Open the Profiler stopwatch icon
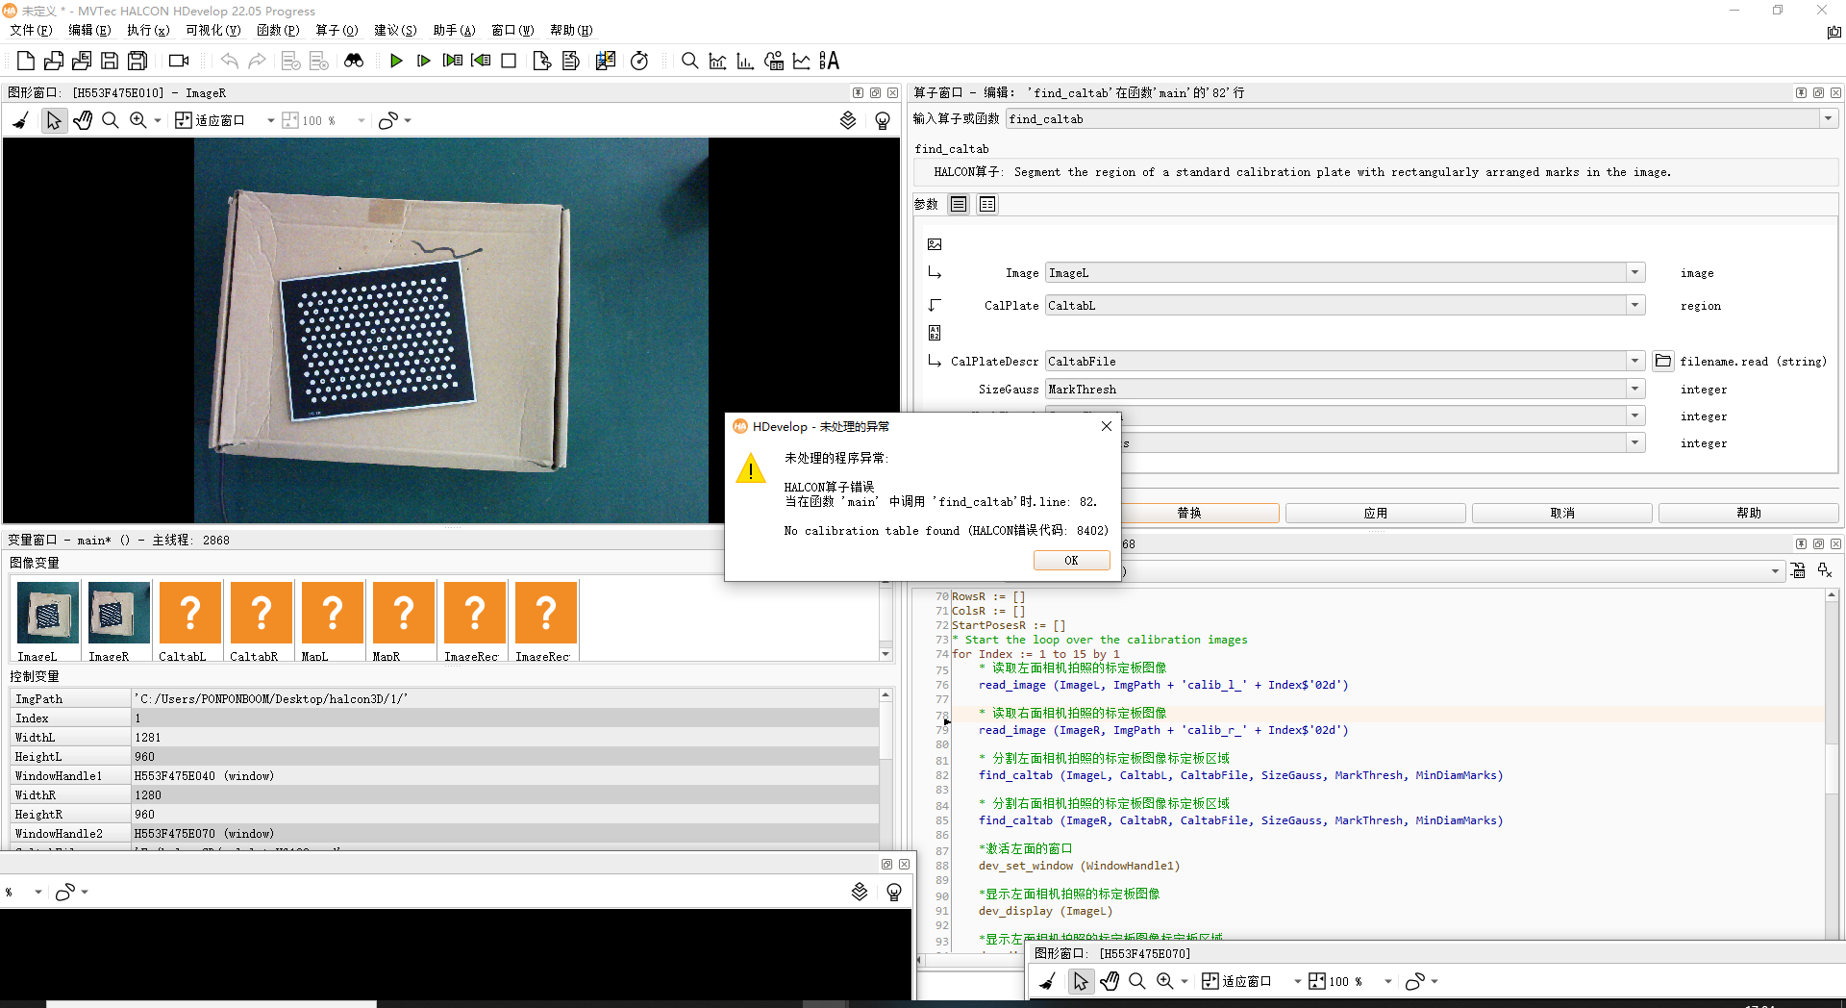Image resolution: width=1846 pixels, height=1008 pixels. coord(639,61)
